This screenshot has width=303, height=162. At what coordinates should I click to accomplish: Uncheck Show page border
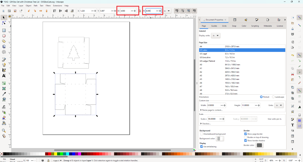(245, 134)
